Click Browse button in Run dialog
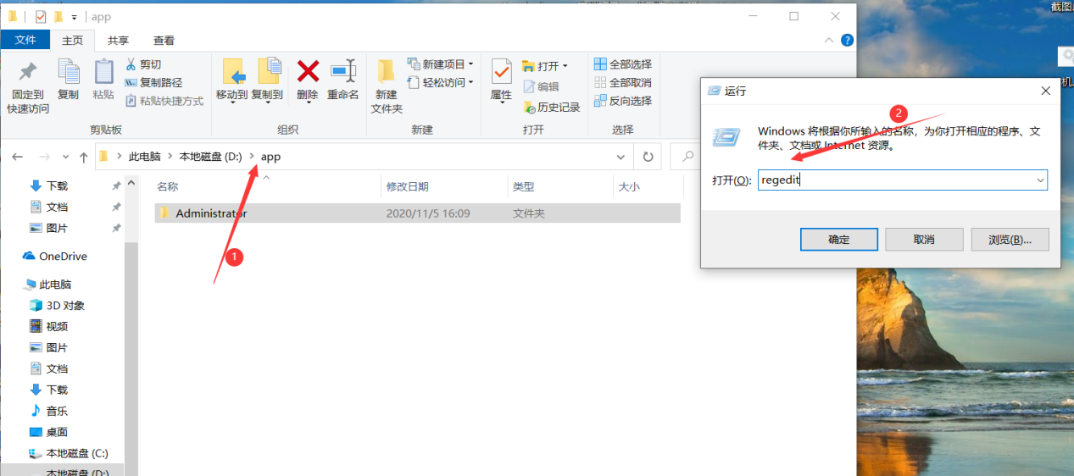 [1010, 240]
